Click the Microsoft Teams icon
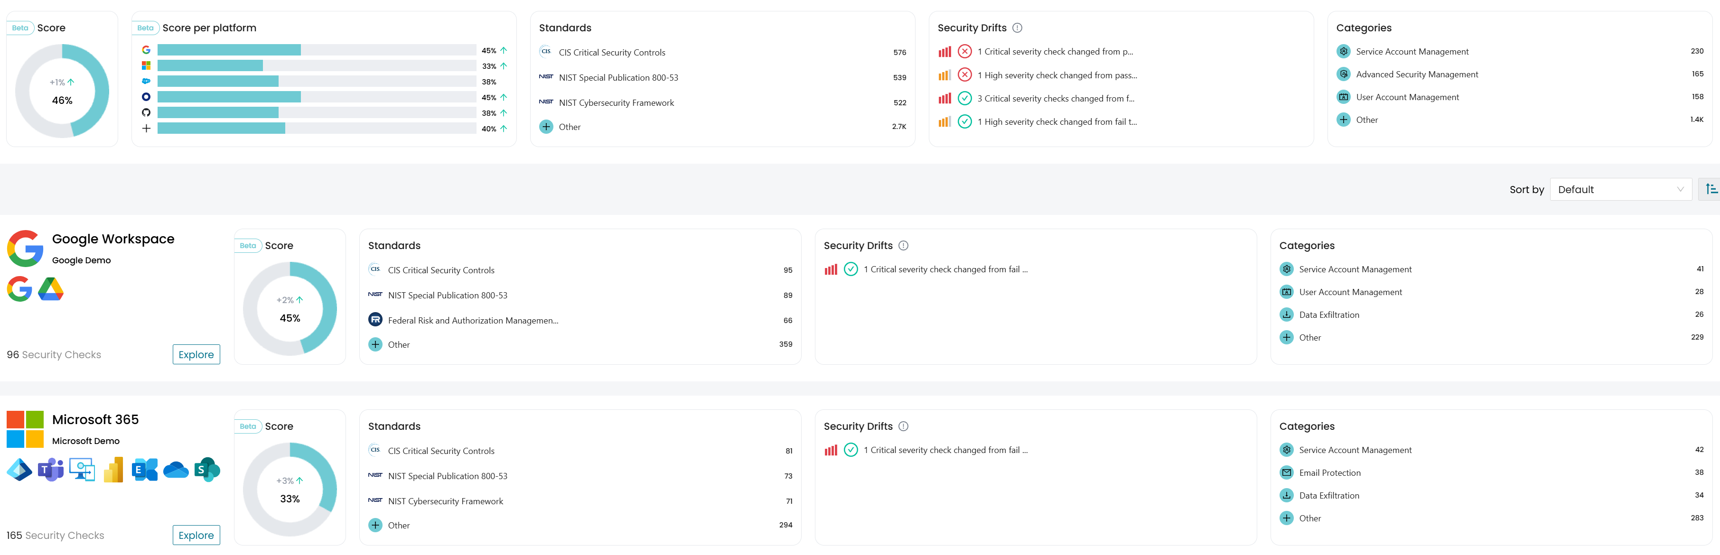Image resolution: width=1720 pixels, height=555 pixels. click(51, 470)
